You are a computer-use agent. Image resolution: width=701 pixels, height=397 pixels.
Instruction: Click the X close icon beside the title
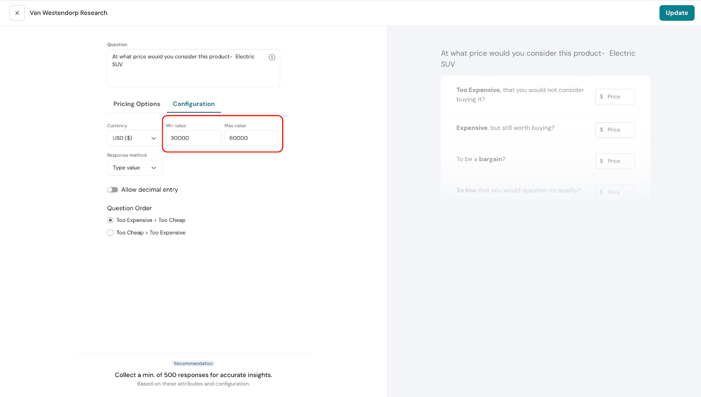(17, 13)
